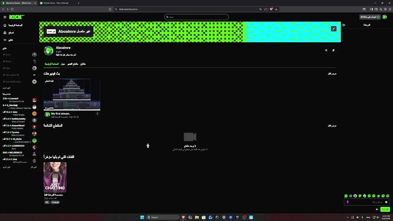This screenshot has width=393, height=221.
Task: Open followed channel abu_abeer10 in the sidebar
Action: (x=20, y=75)
